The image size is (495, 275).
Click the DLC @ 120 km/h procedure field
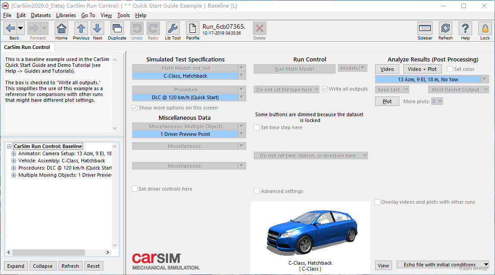[x=186, y=97]
